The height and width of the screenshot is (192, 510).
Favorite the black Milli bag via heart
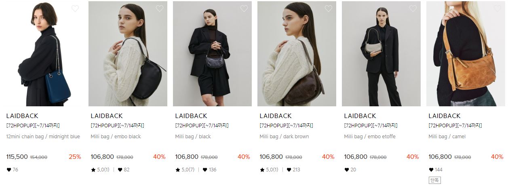coord(244,8)
